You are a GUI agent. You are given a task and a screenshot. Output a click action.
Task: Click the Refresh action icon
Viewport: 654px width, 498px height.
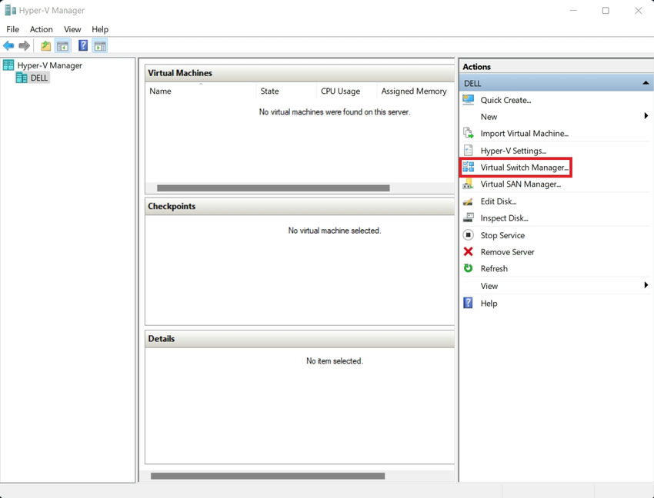click(469, 268)
